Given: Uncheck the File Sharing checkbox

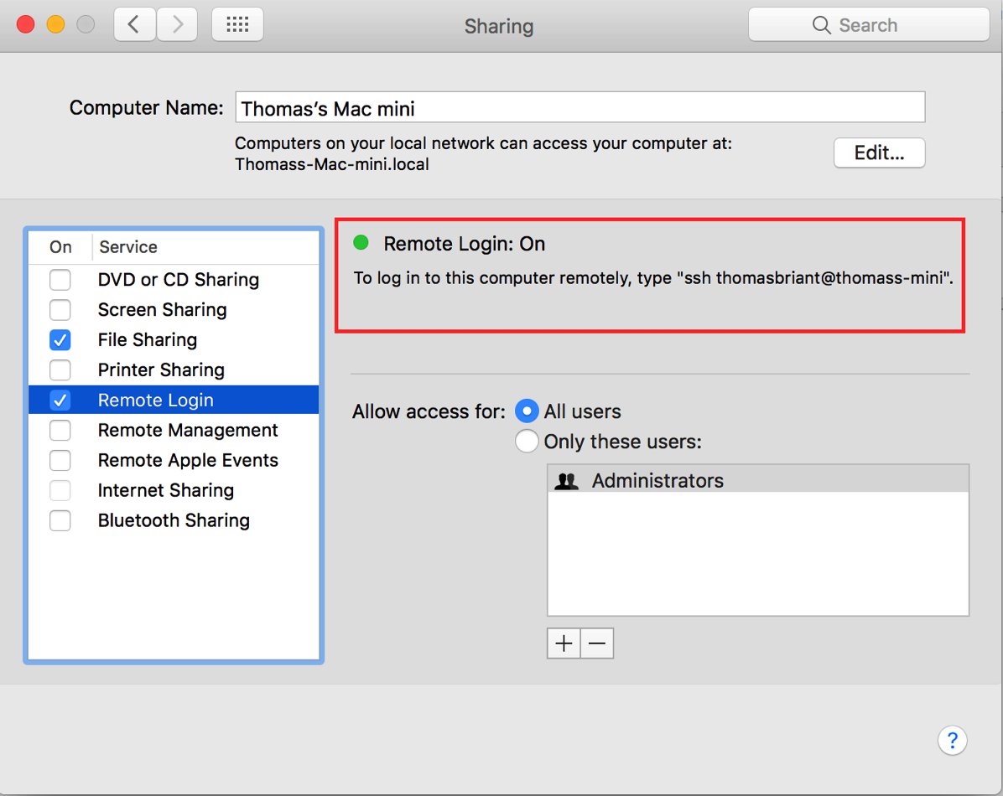Looking at the screenshot, I should (x=60, y=339).
